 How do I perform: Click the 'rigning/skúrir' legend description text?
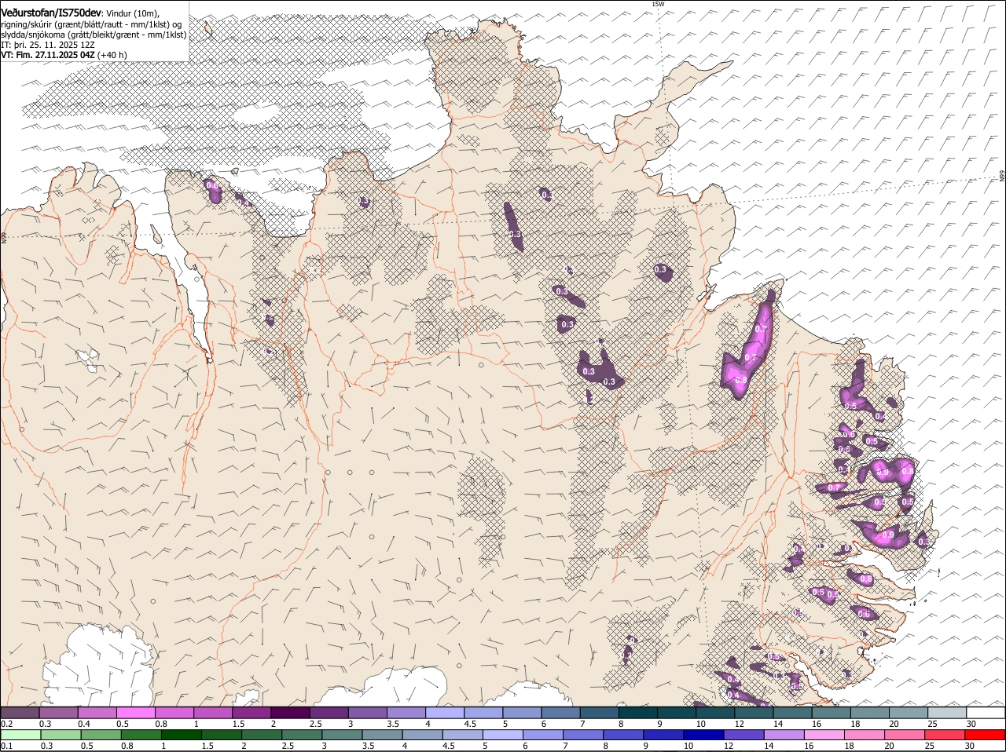point(27,24)
